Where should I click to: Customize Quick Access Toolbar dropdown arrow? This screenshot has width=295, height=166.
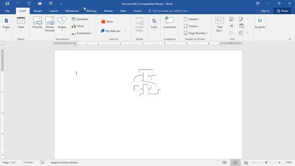[x=61, y=4]
